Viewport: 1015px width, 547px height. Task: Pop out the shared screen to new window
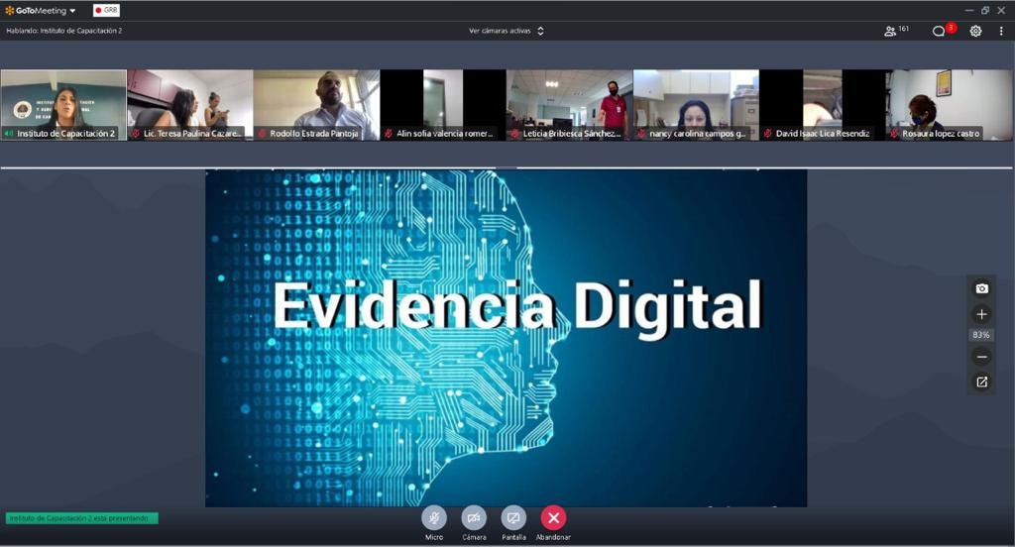[x=981, y=382]
